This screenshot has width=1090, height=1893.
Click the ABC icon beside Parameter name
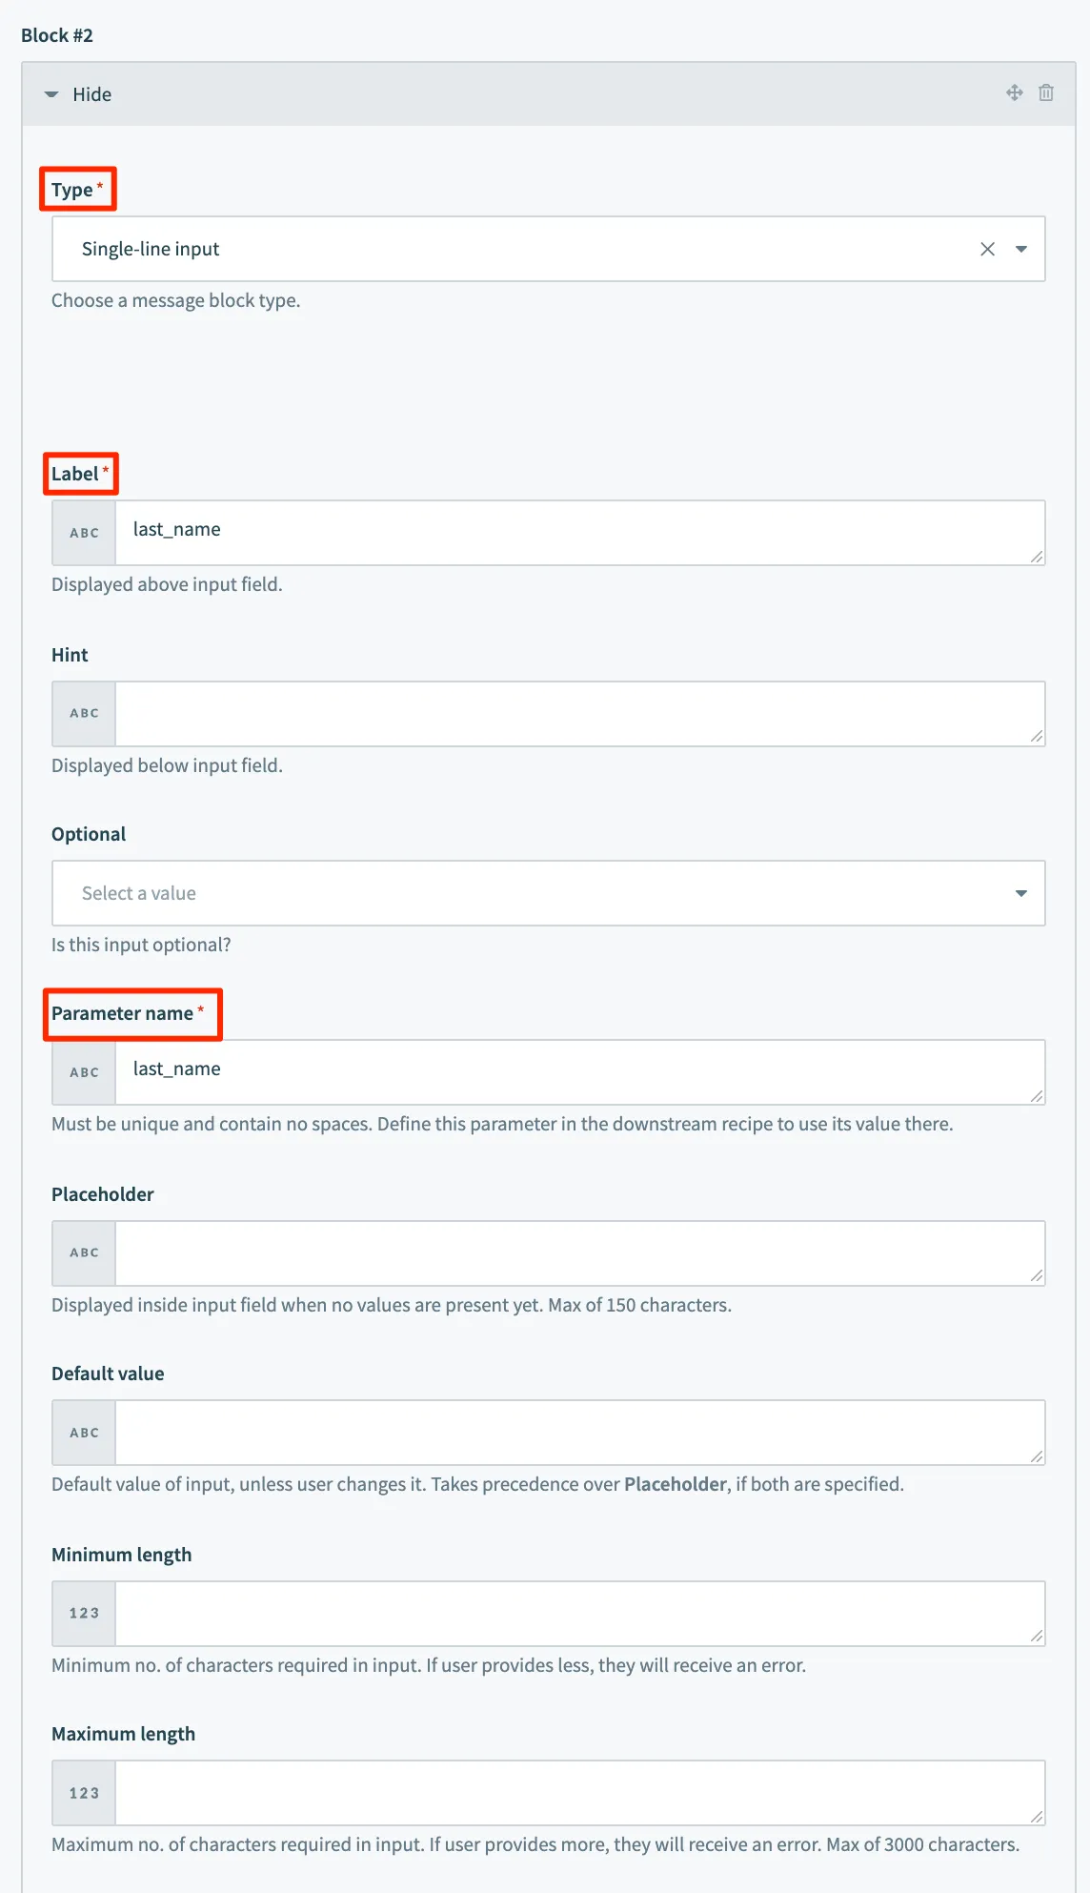(x=84, y=1072)
